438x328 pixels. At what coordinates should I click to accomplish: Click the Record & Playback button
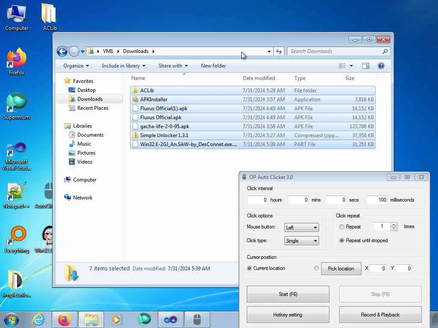coord(380,315)
